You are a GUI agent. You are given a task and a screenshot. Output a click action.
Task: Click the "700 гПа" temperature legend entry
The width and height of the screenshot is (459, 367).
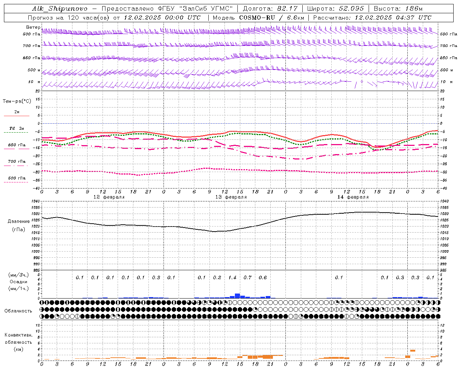(17, 162)
